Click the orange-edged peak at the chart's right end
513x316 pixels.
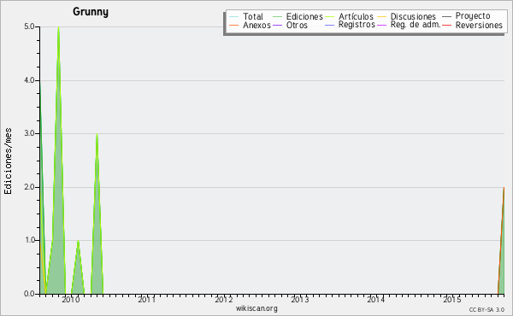pos(502,242)
